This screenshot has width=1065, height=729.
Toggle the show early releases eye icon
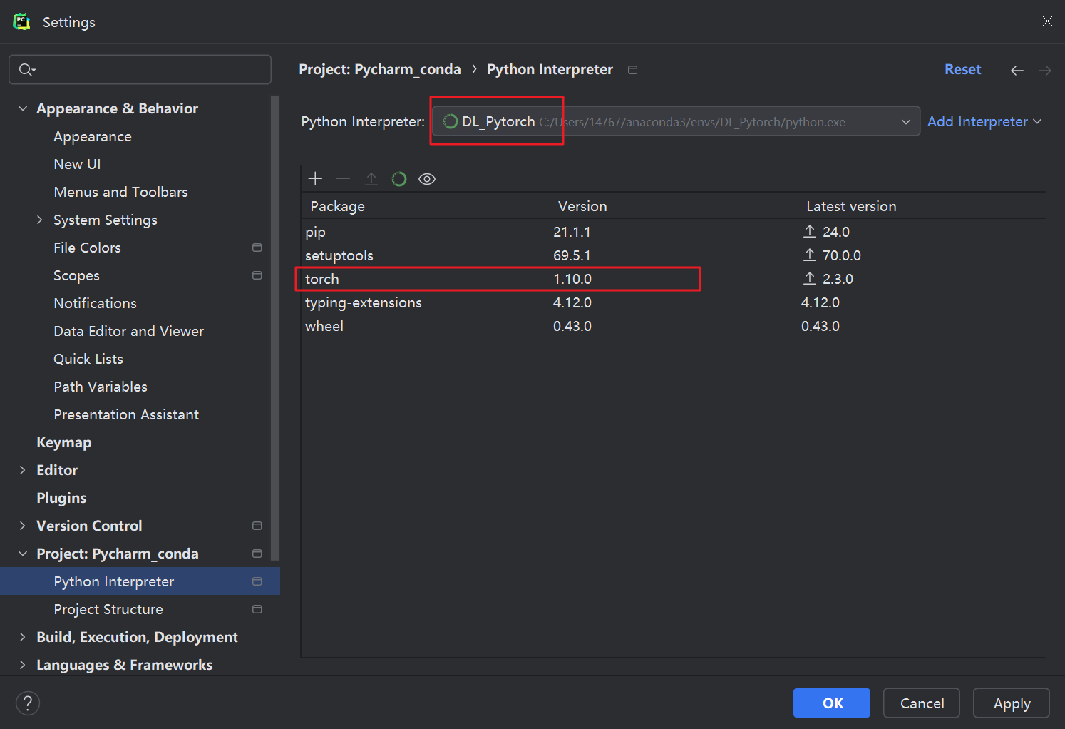click(427, 178)
